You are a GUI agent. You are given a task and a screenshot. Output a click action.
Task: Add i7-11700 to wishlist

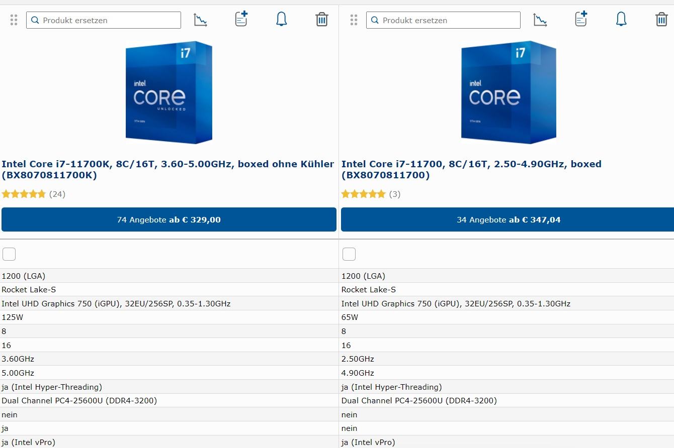coord(581,19)
